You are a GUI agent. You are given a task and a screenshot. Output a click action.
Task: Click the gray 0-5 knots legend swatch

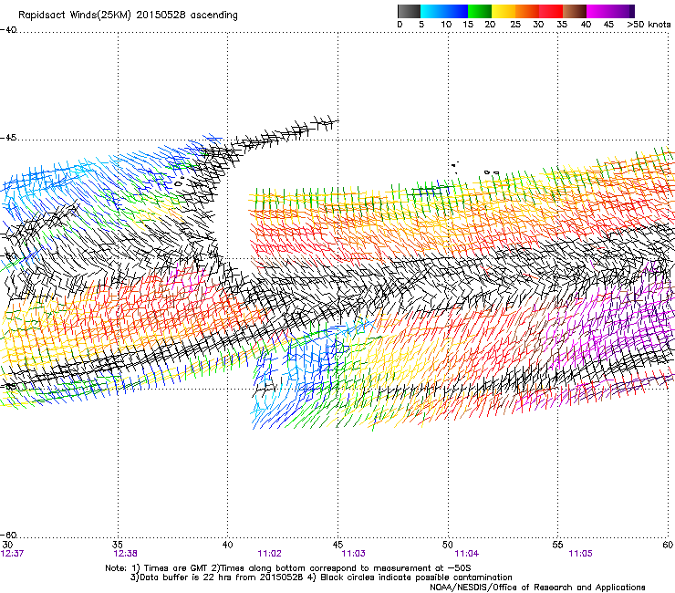click(x=409, y=11)
